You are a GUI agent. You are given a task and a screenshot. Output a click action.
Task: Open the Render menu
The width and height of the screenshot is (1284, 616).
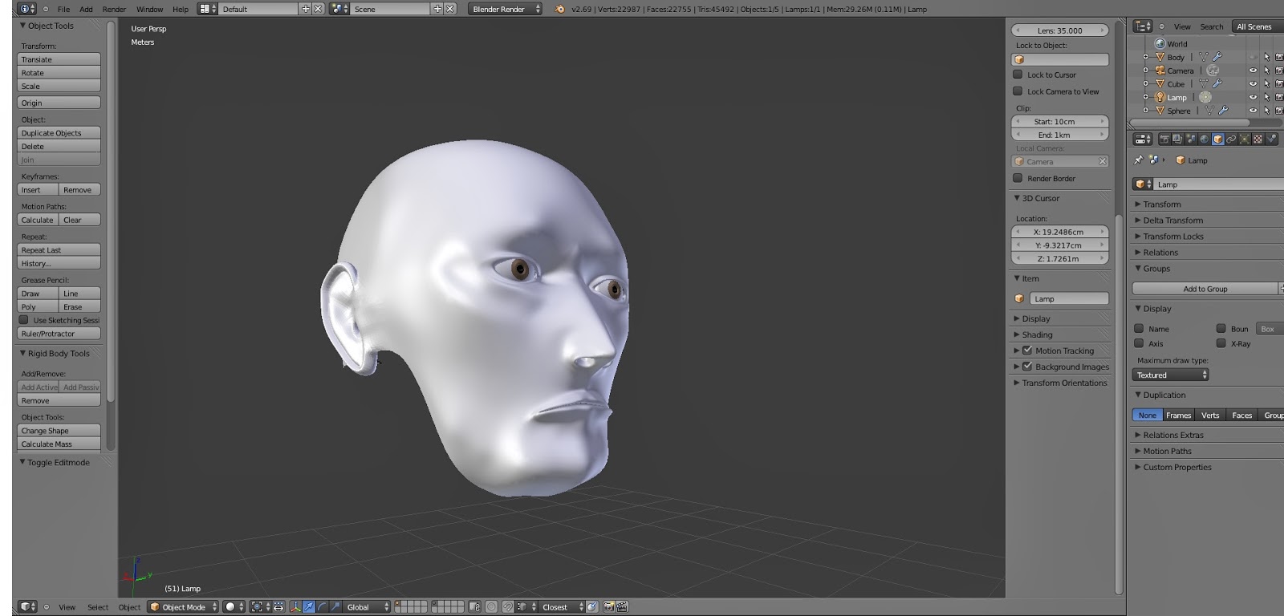[x=114, y=9]
